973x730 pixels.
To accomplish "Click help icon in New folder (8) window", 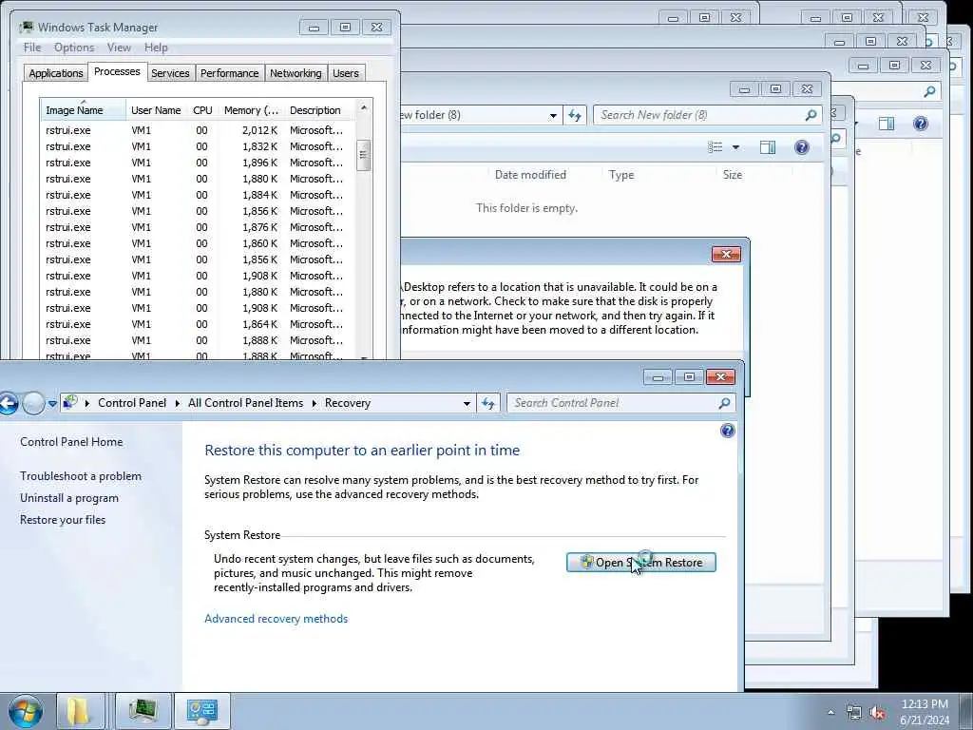I will [802, 147].
